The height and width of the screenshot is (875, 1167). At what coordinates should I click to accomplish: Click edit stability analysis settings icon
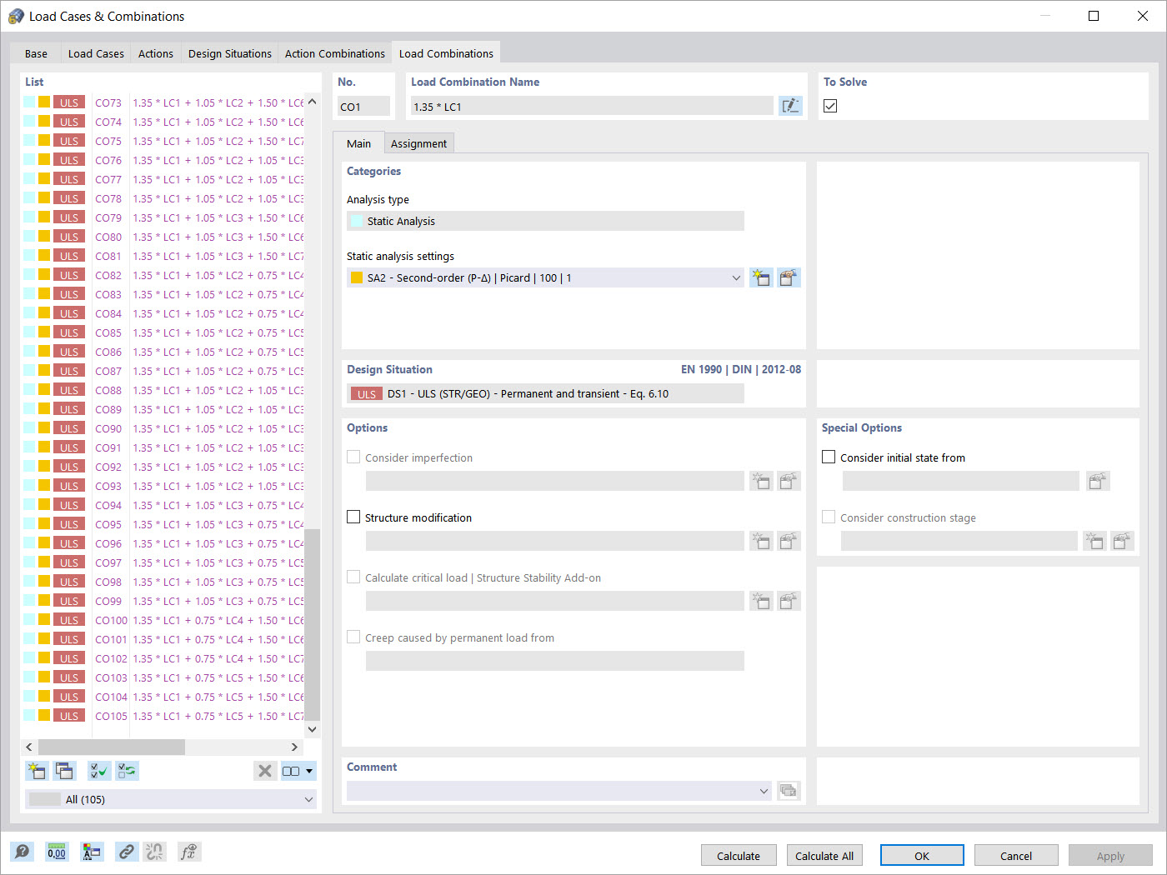tap(789, 601)
